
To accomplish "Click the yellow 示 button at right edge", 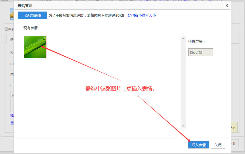I will (x=234, y=127).
